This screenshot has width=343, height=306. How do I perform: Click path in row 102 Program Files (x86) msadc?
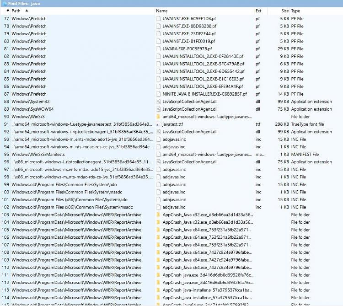click(72, 207)
